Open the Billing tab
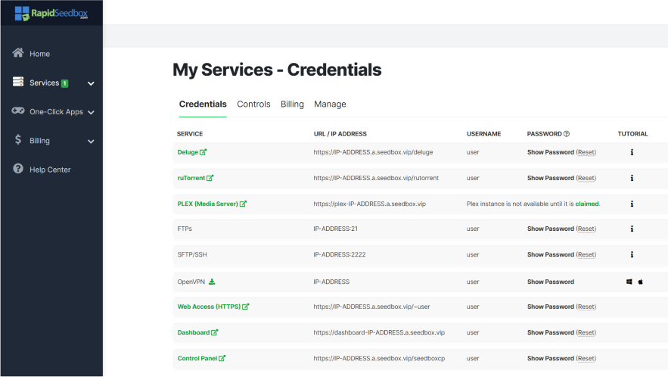 pos(292,104)
